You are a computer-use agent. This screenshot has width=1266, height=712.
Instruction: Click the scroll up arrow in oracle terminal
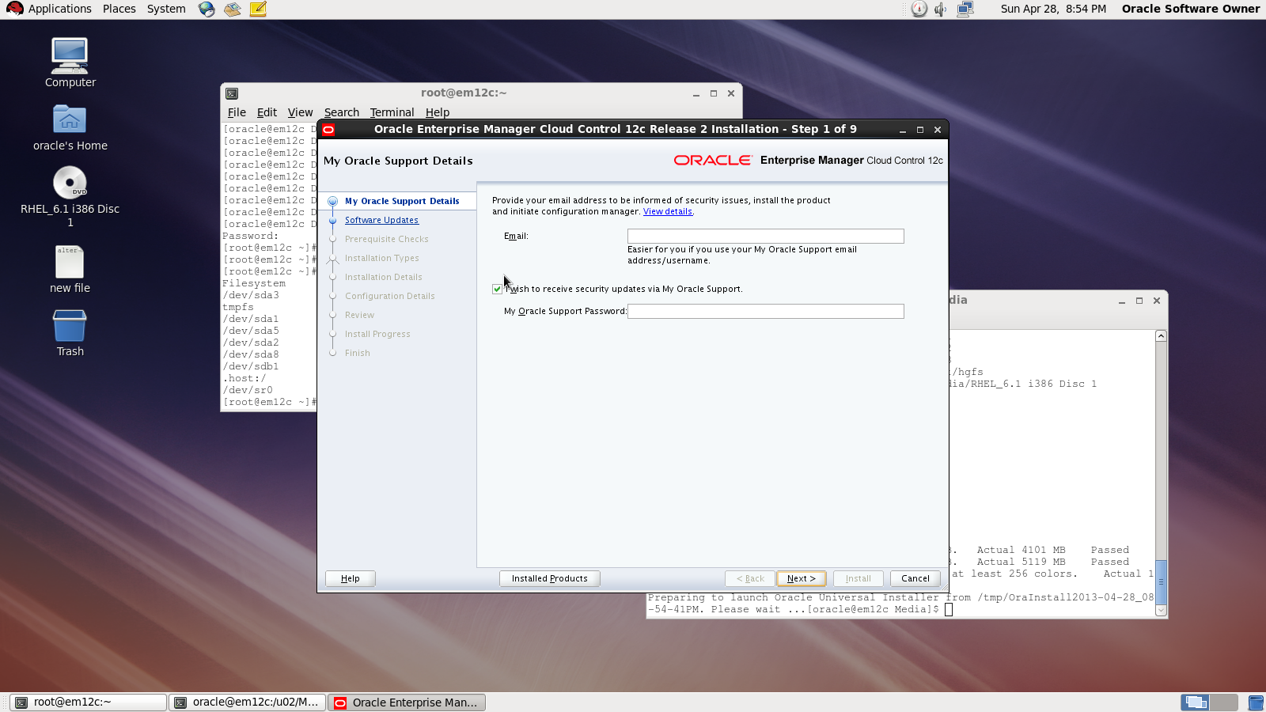pos(1161,336)
